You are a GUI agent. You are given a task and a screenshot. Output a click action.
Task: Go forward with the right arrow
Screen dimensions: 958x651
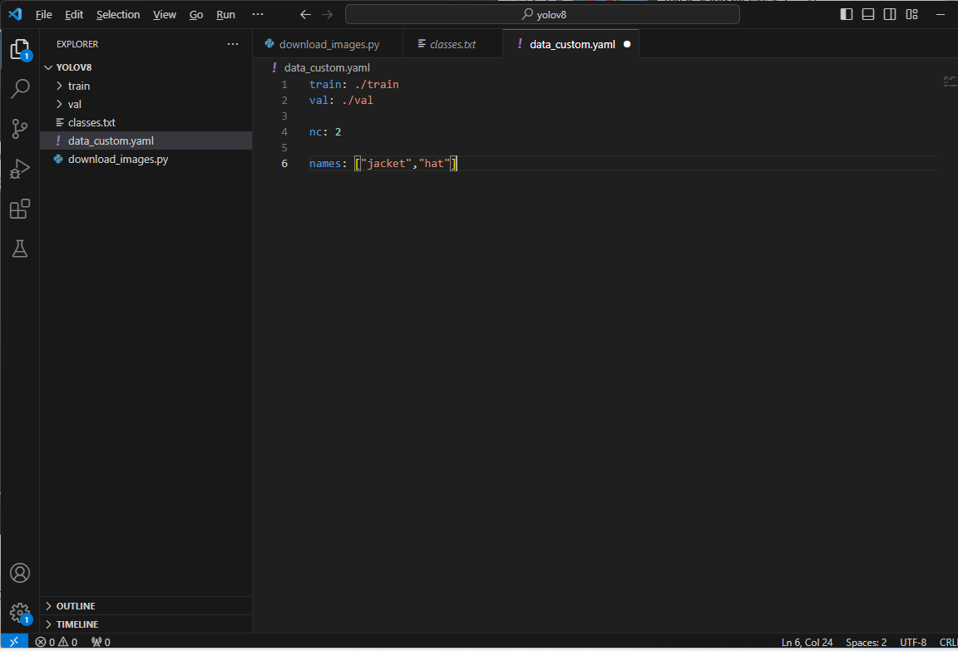pyautogui.click(x=328, y=14)
